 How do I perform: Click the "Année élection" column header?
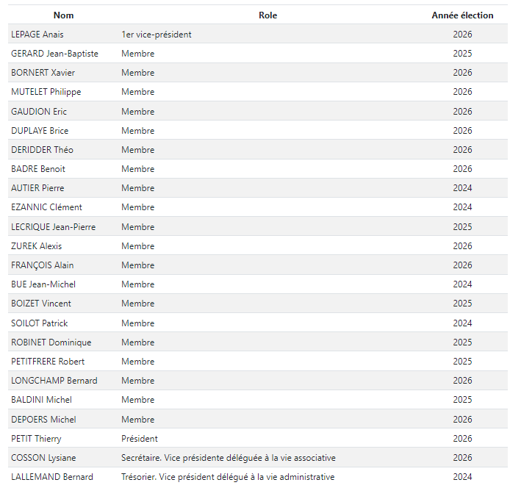click(462, 15)
